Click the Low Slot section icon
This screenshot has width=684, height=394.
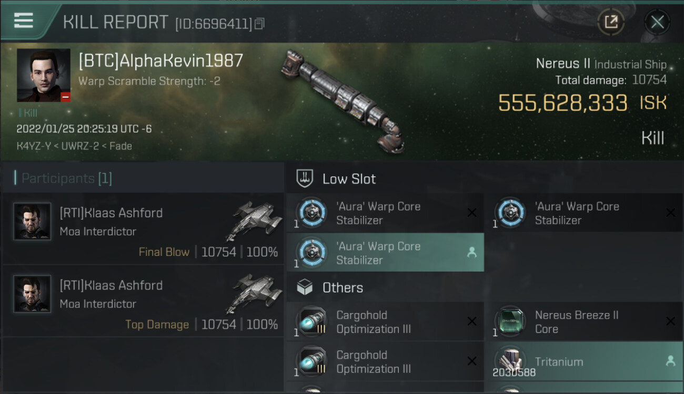tap(305, 179)
